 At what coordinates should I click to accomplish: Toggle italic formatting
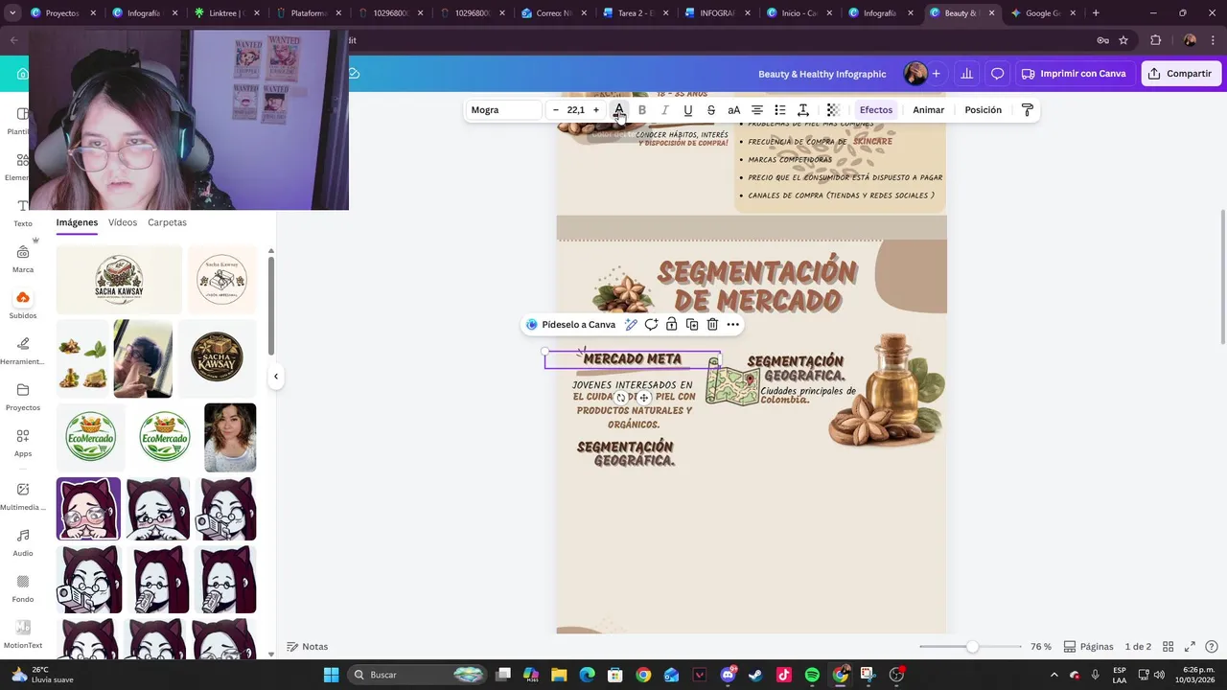(665, 110)
